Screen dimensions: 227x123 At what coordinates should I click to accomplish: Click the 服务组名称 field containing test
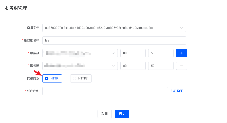[x=114, y=40]
